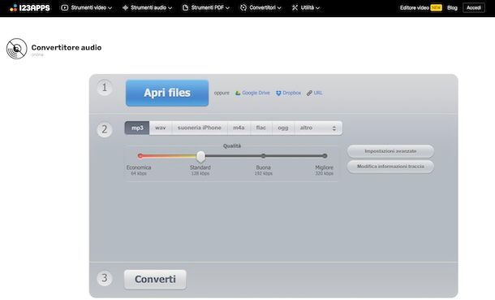The height and width of the screenshot is (300, 495).
Task: Click the Utilità tools icon
Action: tap(295, 7)
